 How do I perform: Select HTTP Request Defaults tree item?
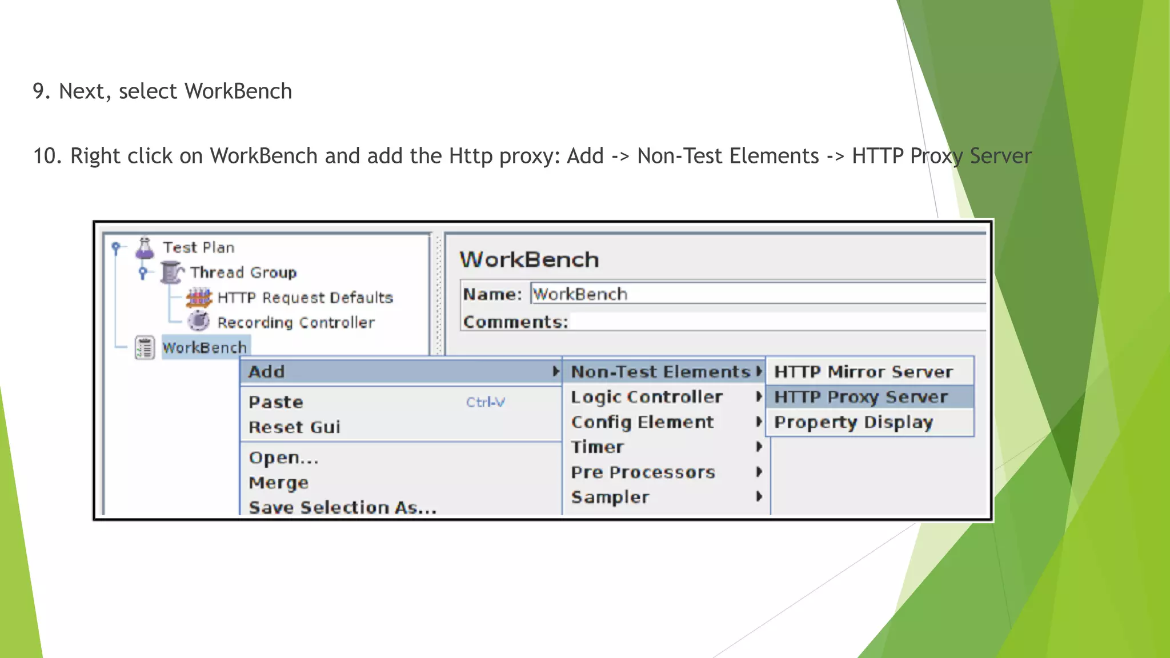coord(305,298)
